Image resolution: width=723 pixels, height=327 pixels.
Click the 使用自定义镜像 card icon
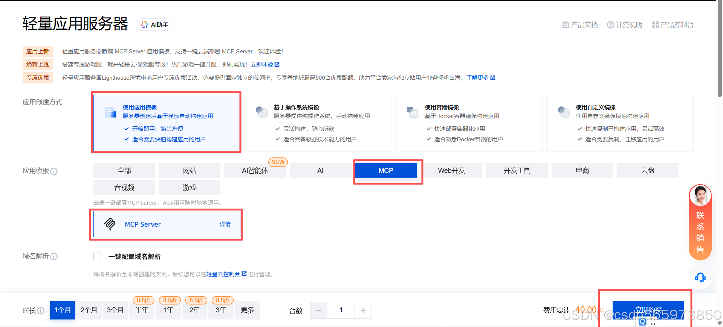coord(564,112)
